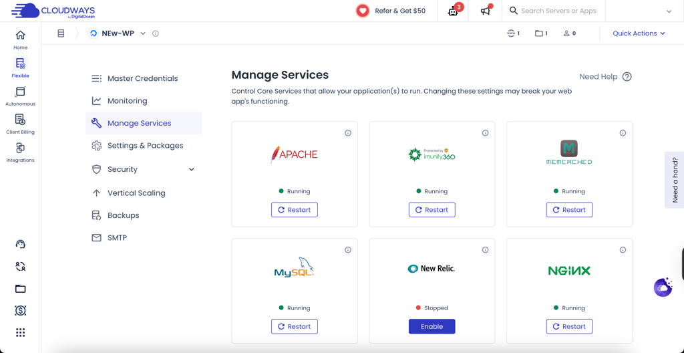Image resolution: width=684 pixels, height=353 pixels.
Task: Restart the Apache service
Action: pyautogui.click(x=295, y=210)
